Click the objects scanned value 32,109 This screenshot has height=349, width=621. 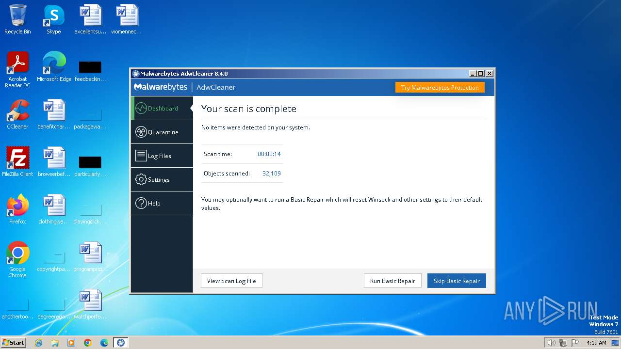tap(272, 173)
